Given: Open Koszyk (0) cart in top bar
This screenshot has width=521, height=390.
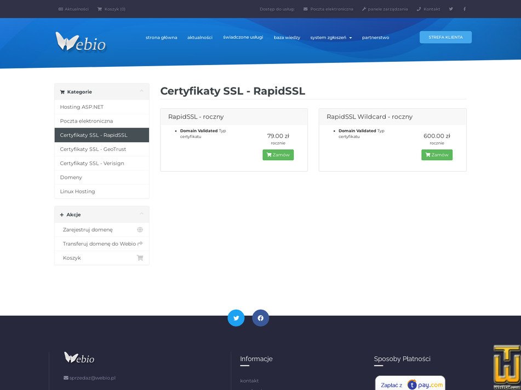Looking at the screenshot, I should 111,9.
